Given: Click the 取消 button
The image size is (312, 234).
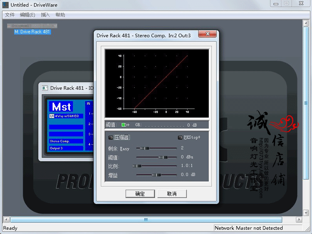Looking at the screenshot, I should 172,194.
